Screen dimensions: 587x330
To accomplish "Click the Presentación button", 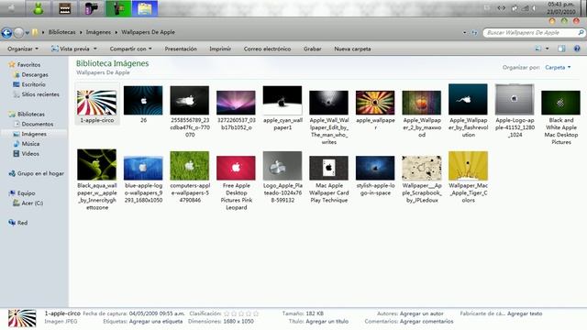I will click(x=181, y=49).
